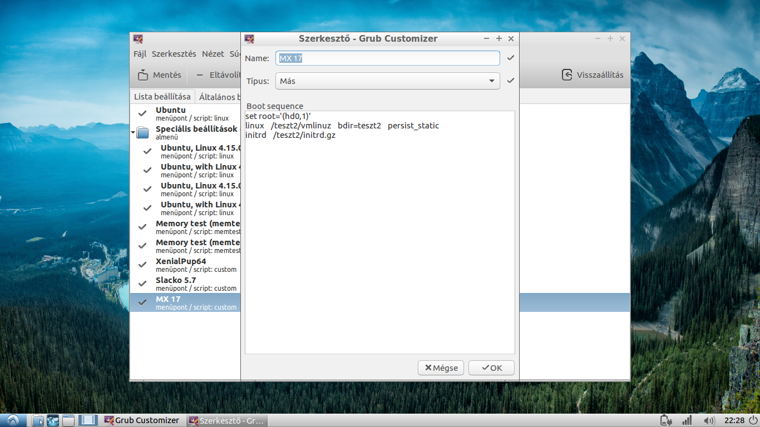Image resolution: width=760 pixels, height=427 pixels.
Task: Click the "/teszt2/initrd.gz" text
Action: click(x=304, y=135)
